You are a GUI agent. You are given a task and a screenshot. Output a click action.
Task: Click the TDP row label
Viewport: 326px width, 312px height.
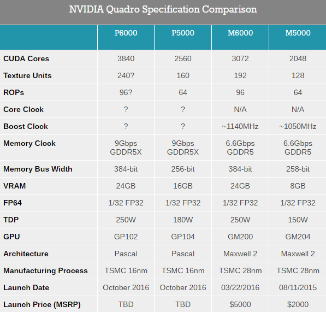[11, 220]
